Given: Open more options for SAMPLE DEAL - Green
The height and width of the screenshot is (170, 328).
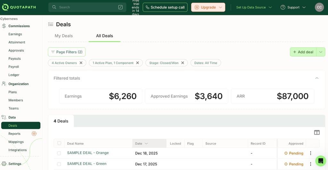Looking at the screenshot, I should click(311, 164).
